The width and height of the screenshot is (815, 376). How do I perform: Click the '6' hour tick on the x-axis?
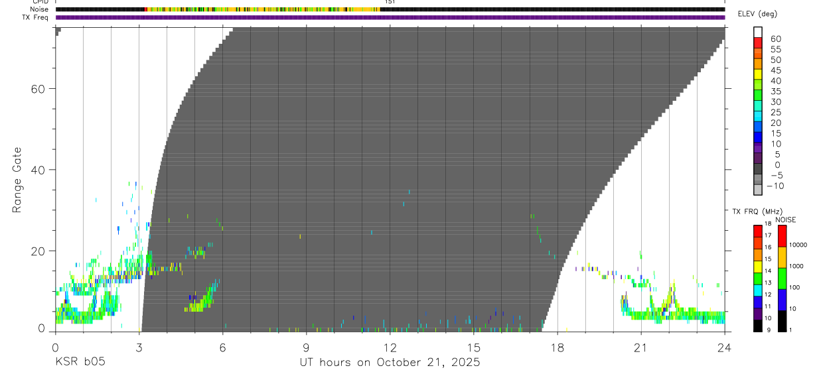[x=222, y=347]
